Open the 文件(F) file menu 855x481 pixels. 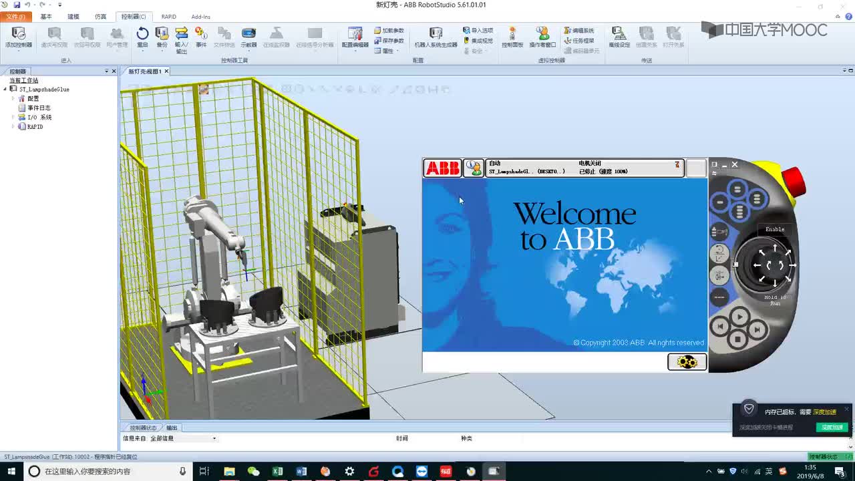tap(15, 17)
